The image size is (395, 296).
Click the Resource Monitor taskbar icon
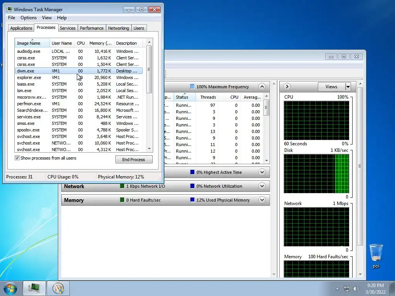point(58,288)
